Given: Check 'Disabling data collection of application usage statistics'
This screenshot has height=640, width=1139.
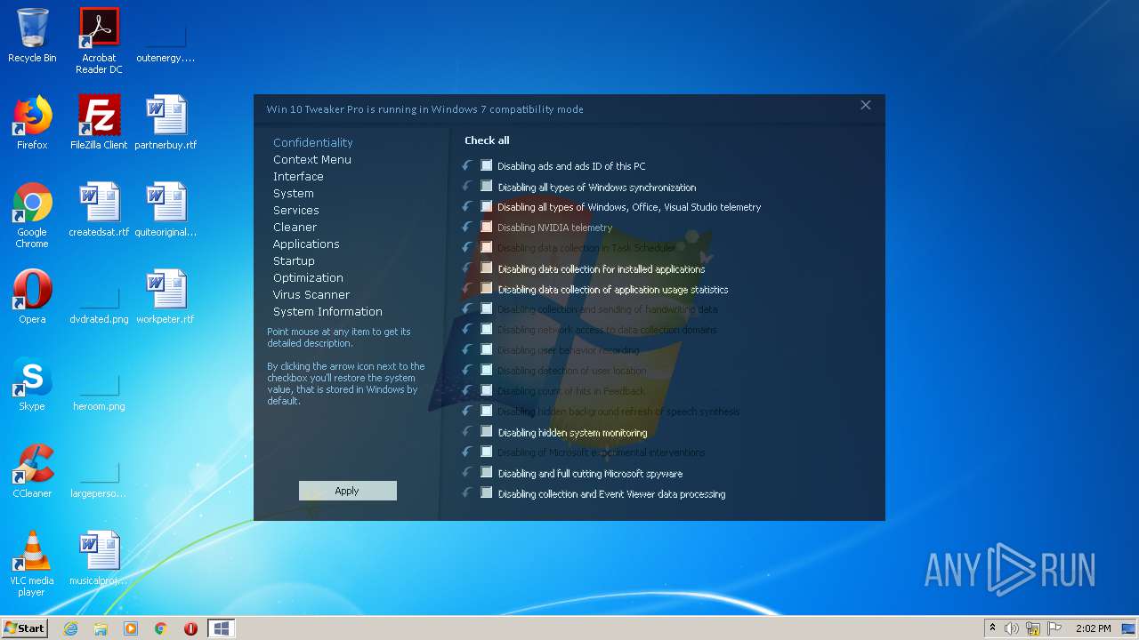Looking at the screenshot, I should click(487, 288).
